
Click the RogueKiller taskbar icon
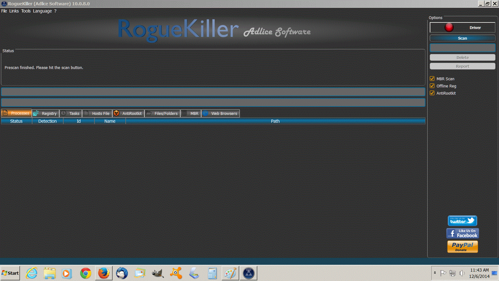coord(249,273)
